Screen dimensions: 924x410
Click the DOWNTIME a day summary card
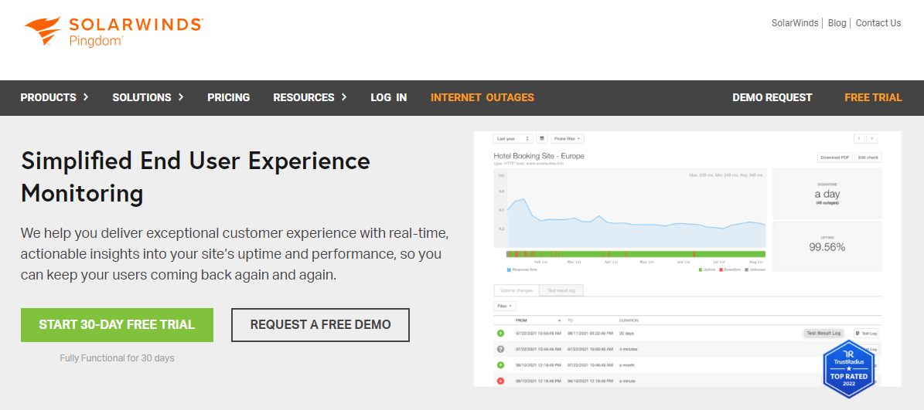pyautogui.click(x=827, y=193)
